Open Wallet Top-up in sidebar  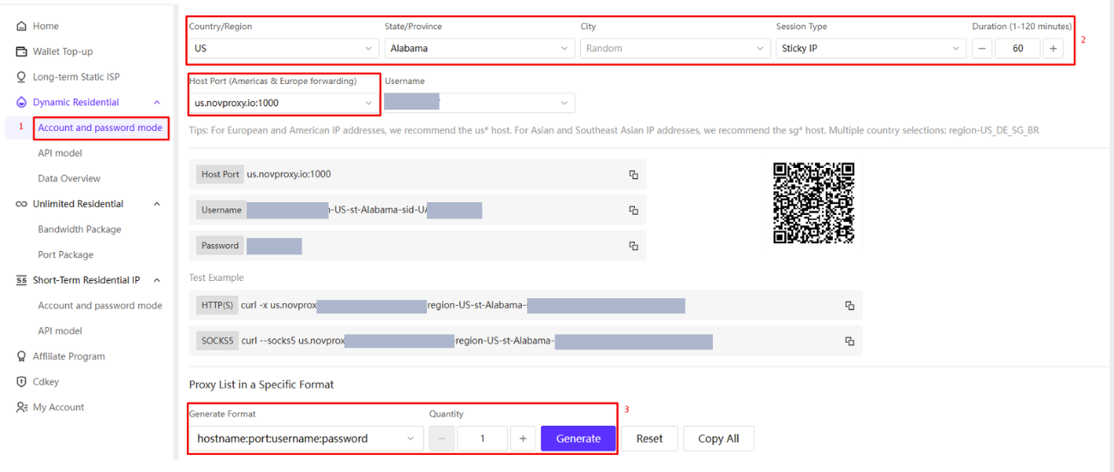click(x=63, y=51)
